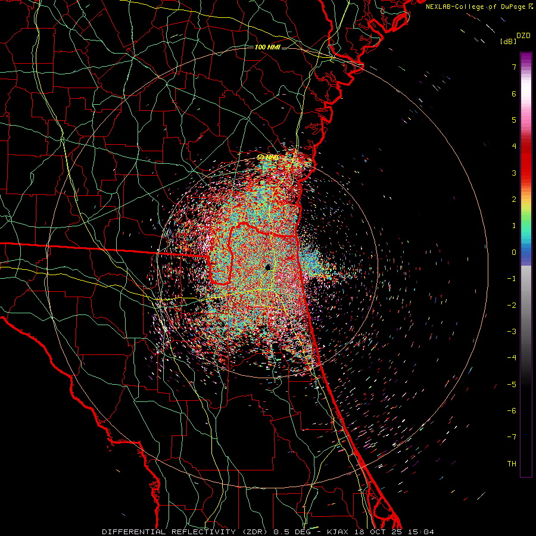The width and height of the screenshot is (536, 536).
Task: Click the 1 tick label on the scale
Action: (x=514, y=226)
